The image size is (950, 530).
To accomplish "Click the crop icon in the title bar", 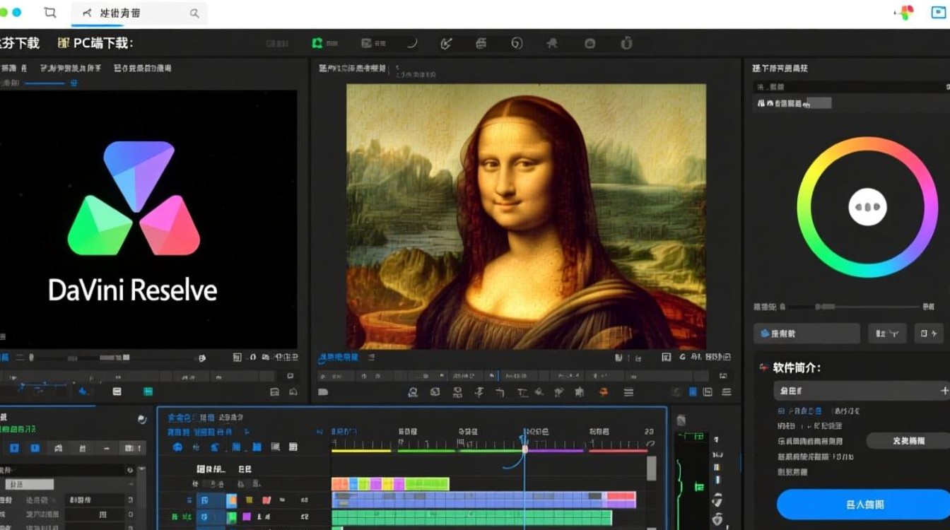I will (49, 13).
